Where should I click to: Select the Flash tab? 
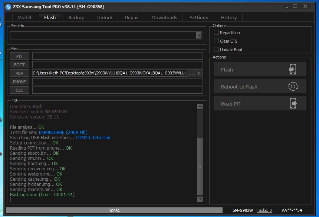pyautogui.click(x=50, y=17)
